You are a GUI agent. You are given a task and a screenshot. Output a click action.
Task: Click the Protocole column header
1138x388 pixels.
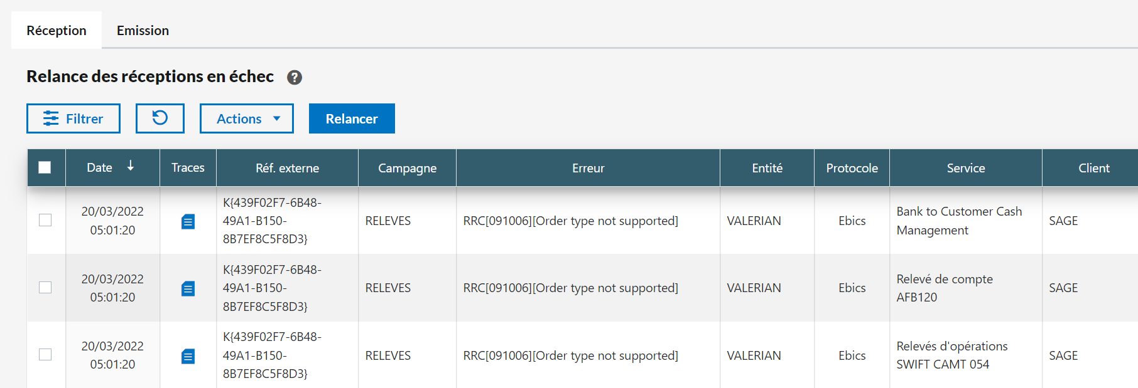tap(852, 168)
